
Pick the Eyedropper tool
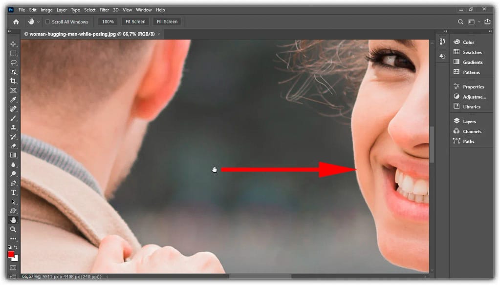pos(13,100)
